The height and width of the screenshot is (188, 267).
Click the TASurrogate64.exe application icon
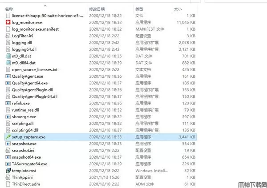coord(8,164)
